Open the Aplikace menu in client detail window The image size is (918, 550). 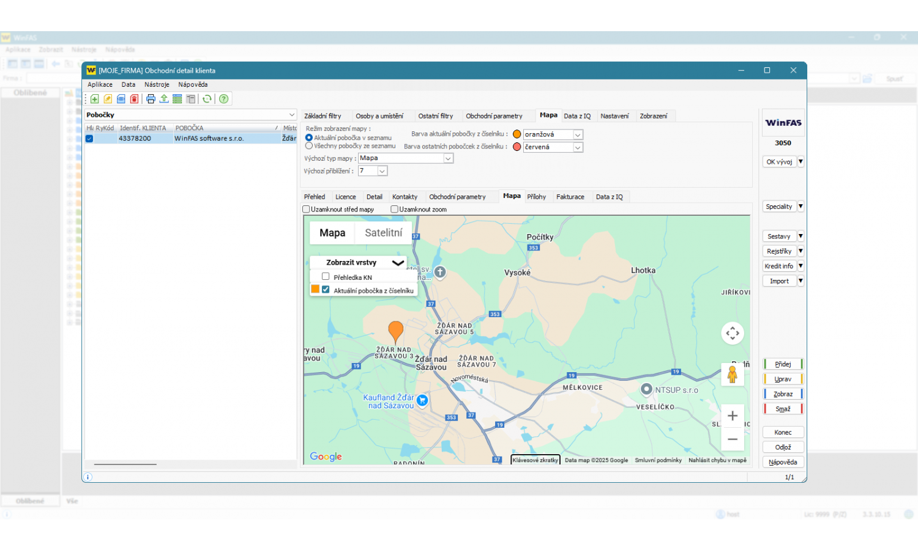(100, 85)
